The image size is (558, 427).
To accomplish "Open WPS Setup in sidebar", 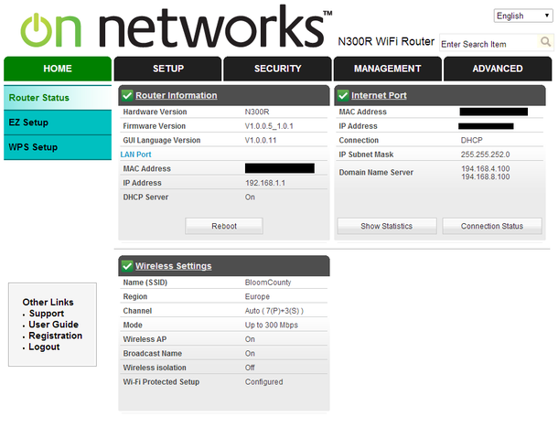I will (58, 147).
